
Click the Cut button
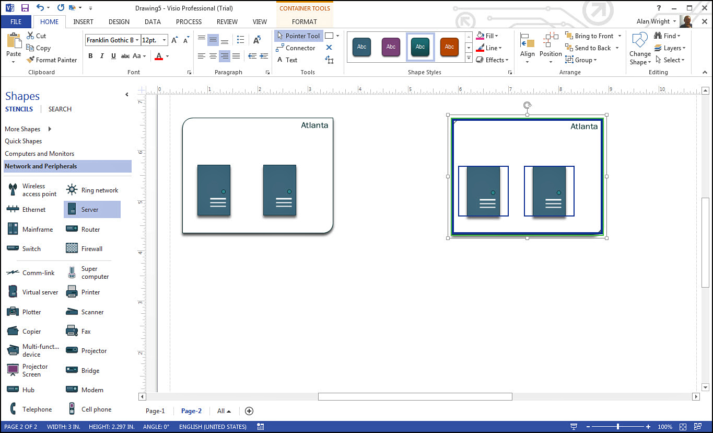(36, 36)
